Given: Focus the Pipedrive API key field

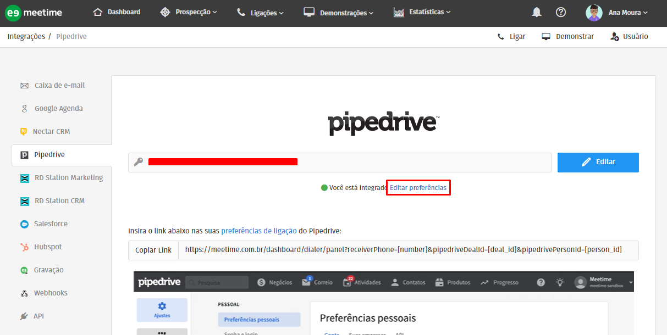Looking at the screenshot, I should [x=340, y=163].
